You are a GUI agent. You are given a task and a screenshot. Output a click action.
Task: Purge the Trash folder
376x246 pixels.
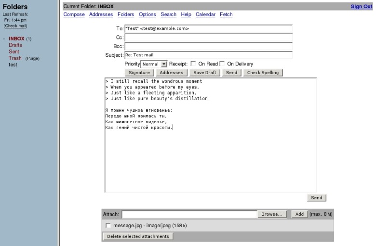pos(32,58)
